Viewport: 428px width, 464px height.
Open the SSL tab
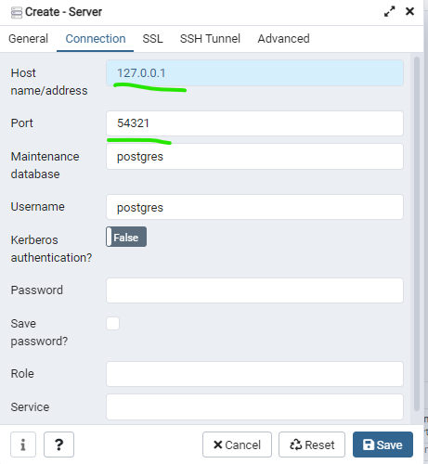point(152,39)
